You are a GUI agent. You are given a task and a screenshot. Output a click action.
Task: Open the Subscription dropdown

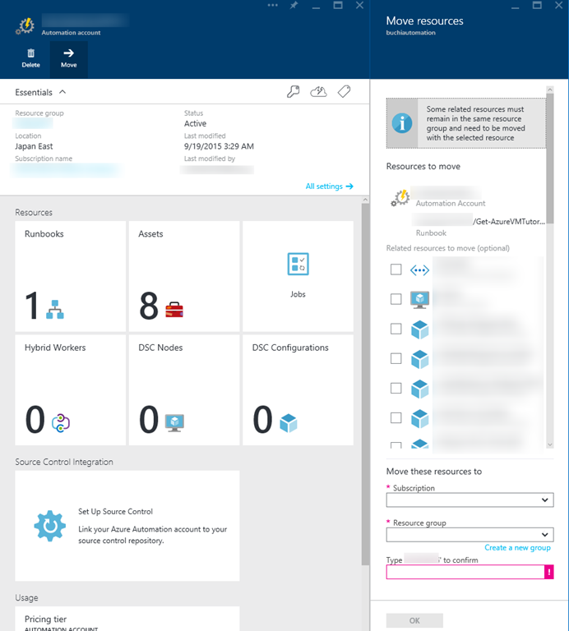(x=470, y=500)
